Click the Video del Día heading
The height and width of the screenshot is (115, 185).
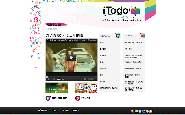coord(54,24)
